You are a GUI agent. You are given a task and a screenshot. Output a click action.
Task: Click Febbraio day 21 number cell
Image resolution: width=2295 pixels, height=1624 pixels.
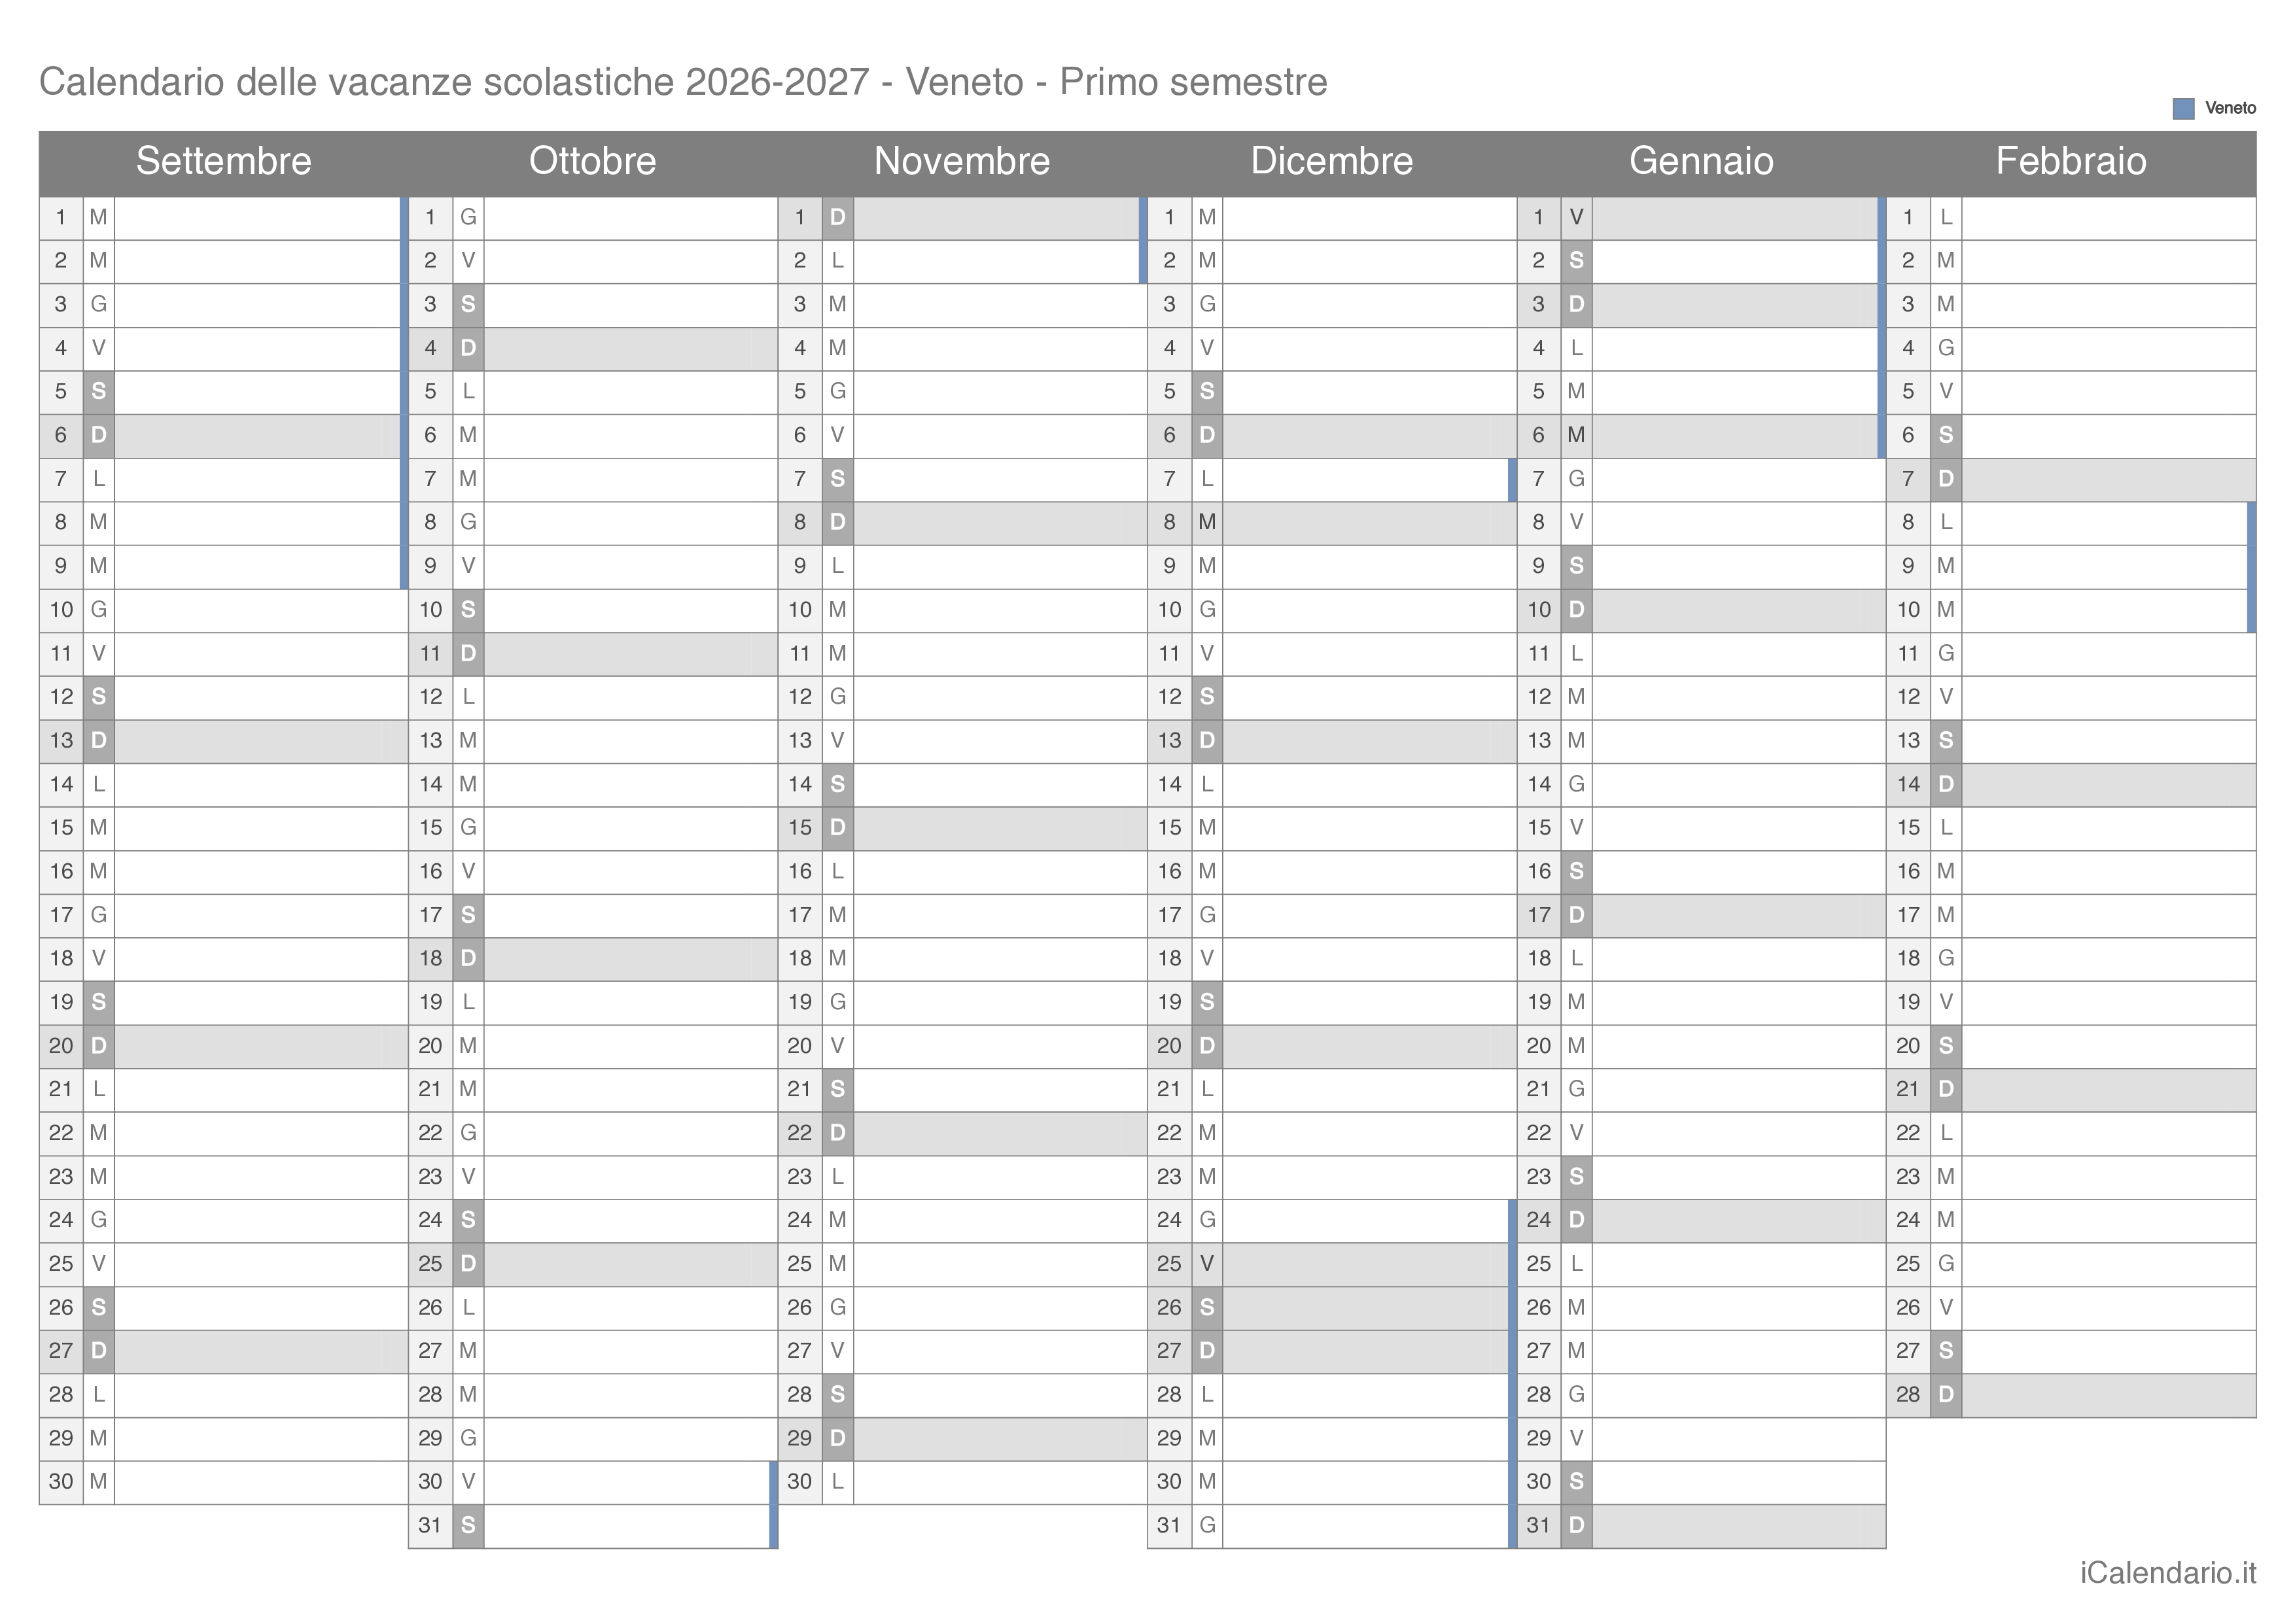[x=1908, y=1090]
